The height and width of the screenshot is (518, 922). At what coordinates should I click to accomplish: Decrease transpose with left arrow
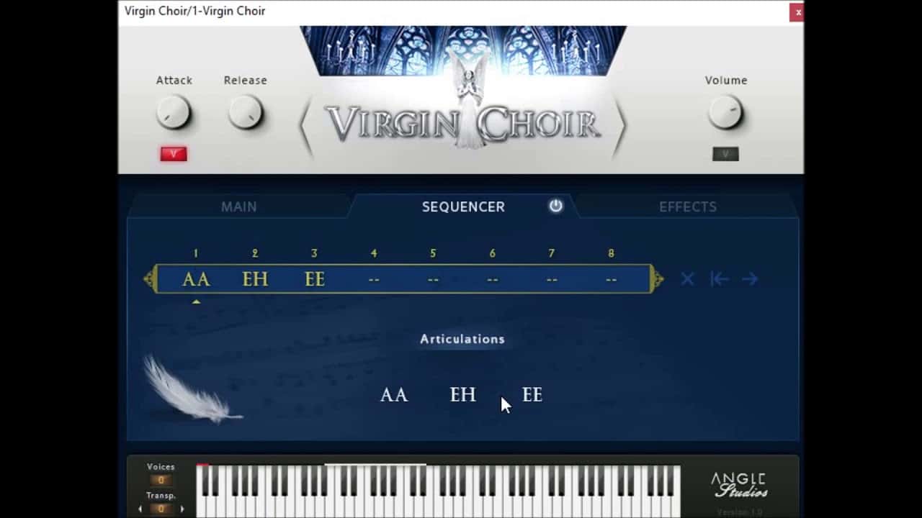point(140,509)
